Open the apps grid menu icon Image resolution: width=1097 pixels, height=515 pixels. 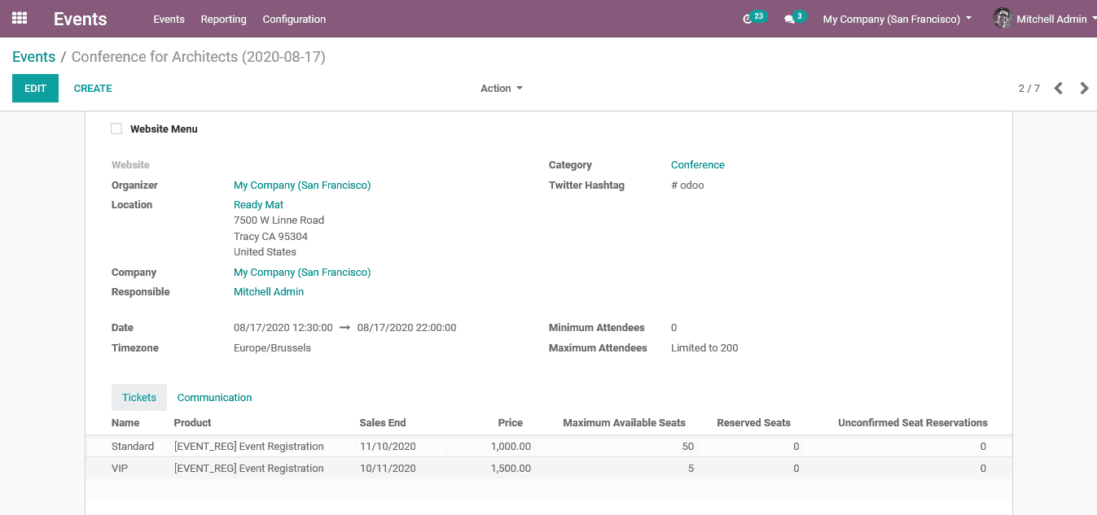coord(20,18)
